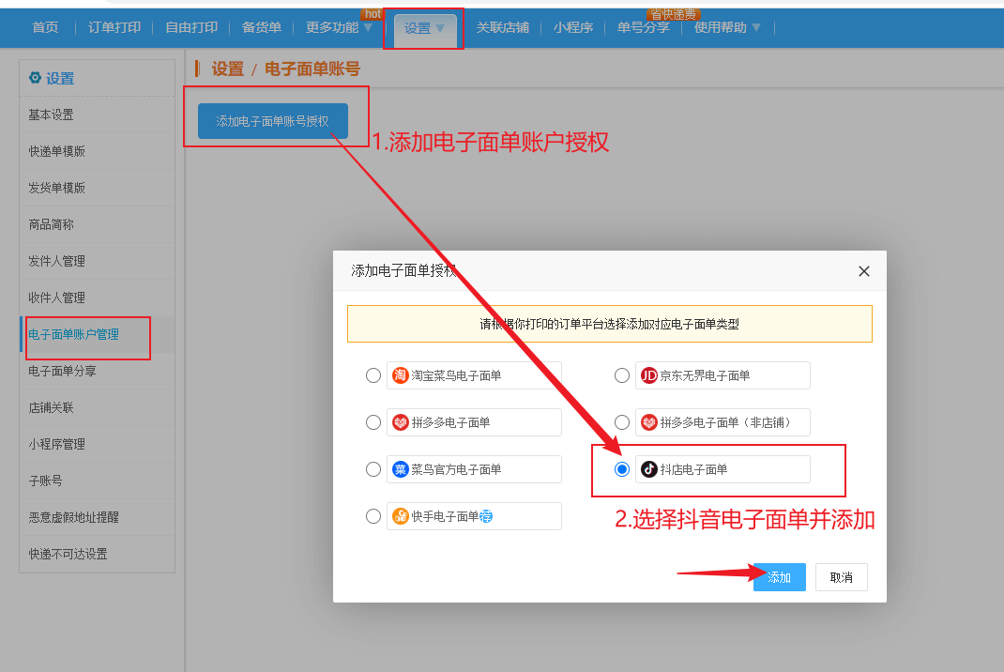Click the 电子面单账号 breadcrumb title

coord(312,69)
